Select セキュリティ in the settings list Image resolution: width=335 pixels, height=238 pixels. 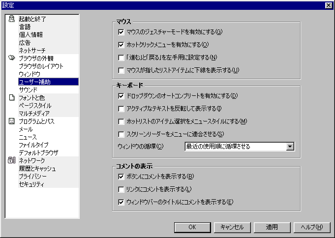[x=48, y=184]
